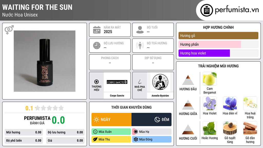Image resolution: width=263 pixels, height=148 pixels.
Task: Click the Hương cuối pyramid icon
Action: [188, 129]
